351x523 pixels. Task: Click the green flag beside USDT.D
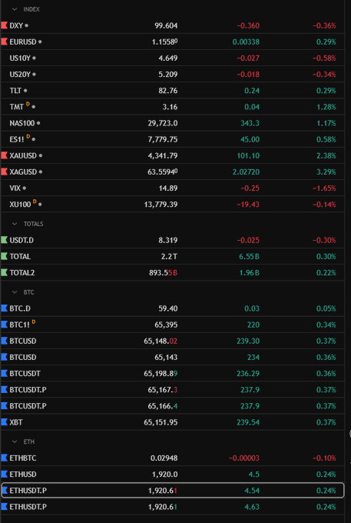pos(5,240)
